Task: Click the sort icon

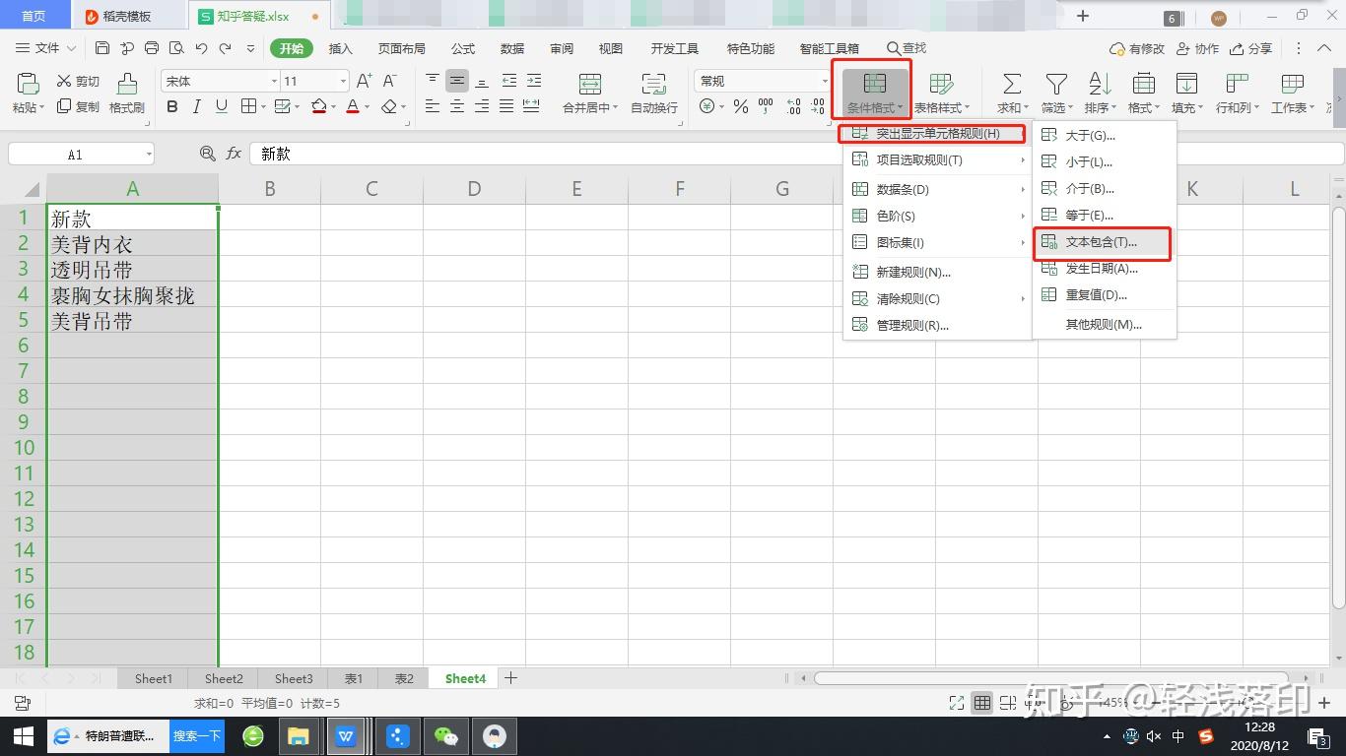Action: click(1100, 84)
